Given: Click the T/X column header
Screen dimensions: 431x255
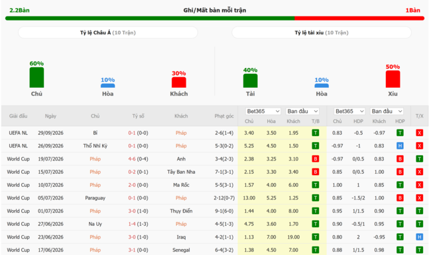Looking at the screenshot, I should [419, 116].
